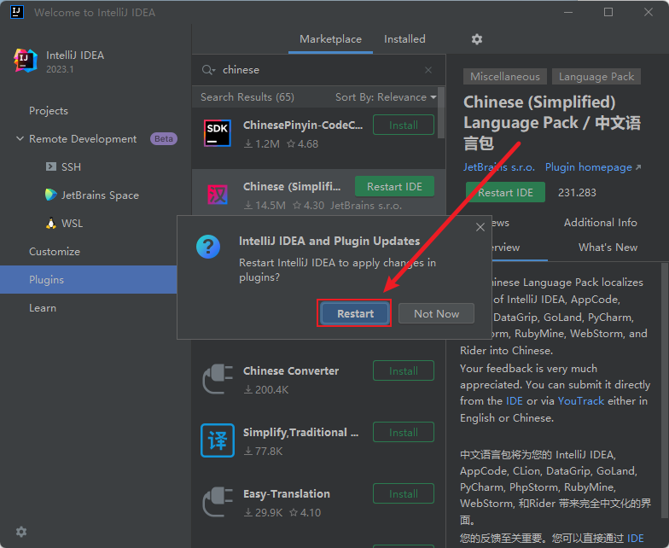Click the Chinese language IDE link at bottom

point(635,539)
